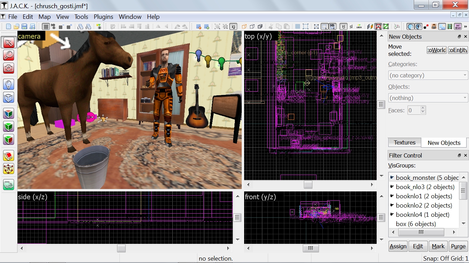Click the 'no draw' toolbar button

click(458, 26)
